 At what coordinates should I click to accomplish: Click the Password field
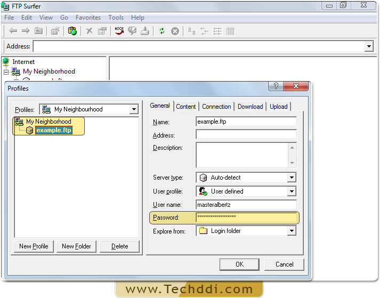click(x=246, y=218)
